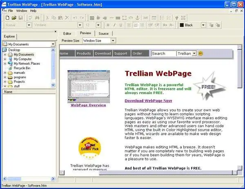
Task: Click the Insert table icon
Action: 154,18
